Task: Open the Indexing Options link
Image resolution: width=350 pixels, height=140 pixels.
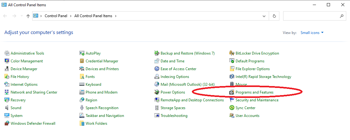Action: click(175, 77)
